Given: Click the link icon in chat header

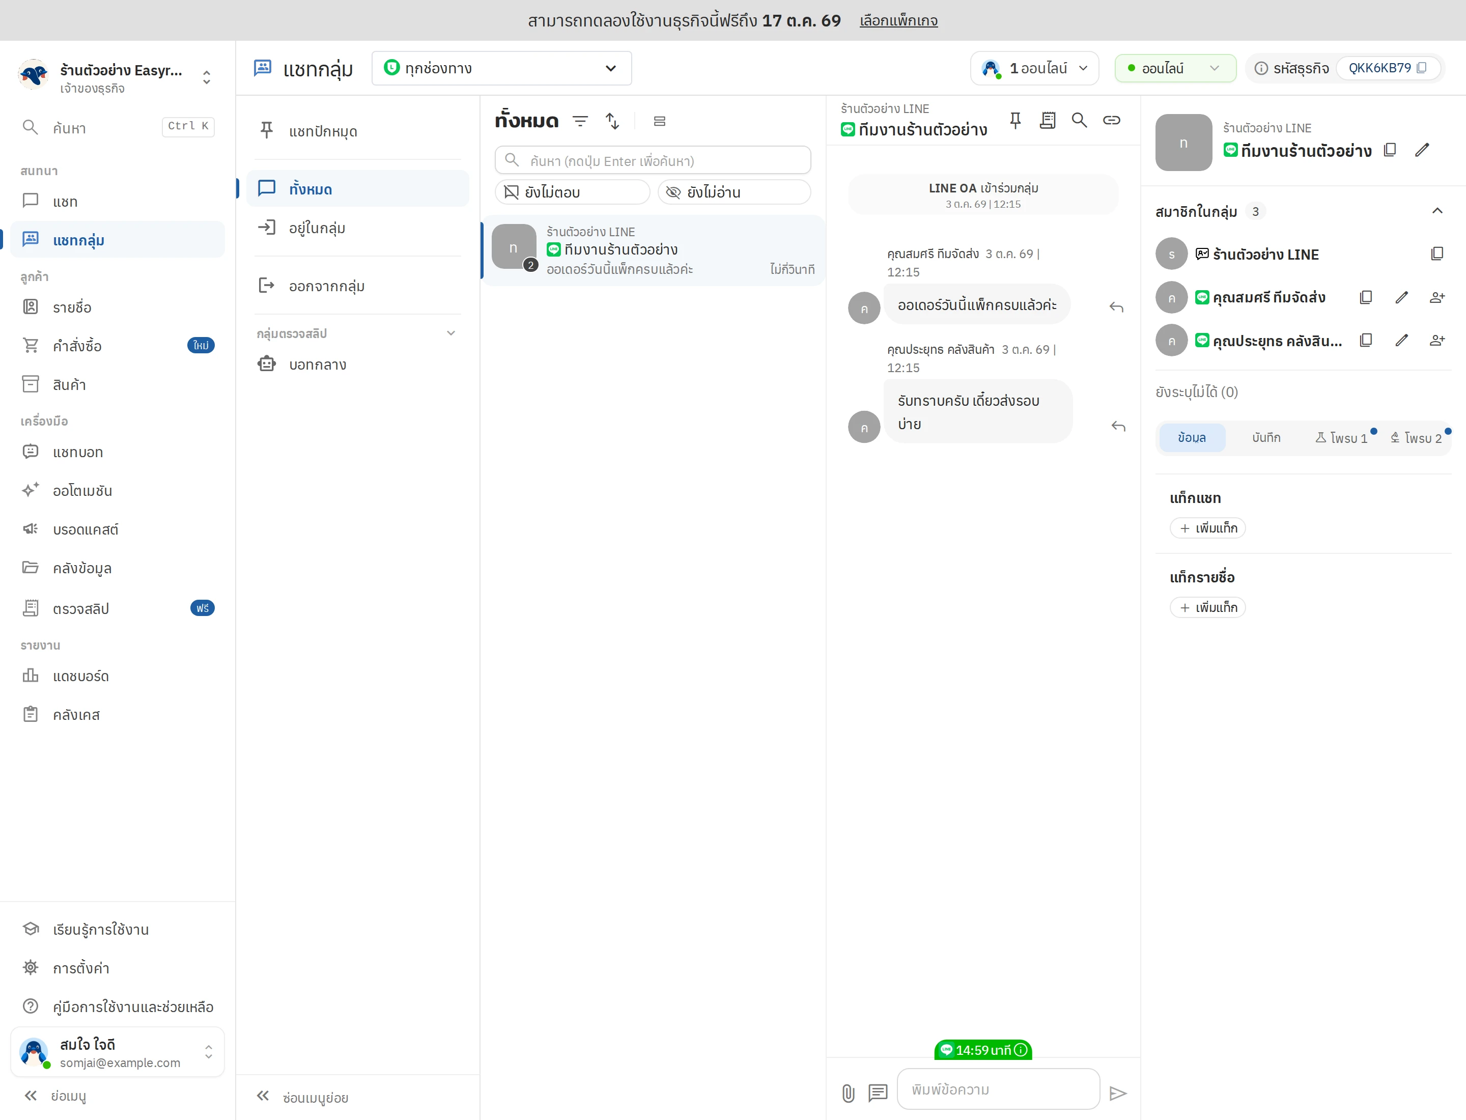Looking at the screenshot, I should [x=1111, y=120].
